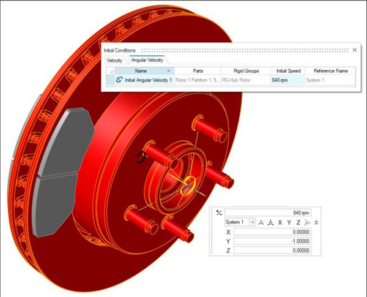Click the second coordinate axes icon
The width and height of the screenshot is (367, 297).
pyautogui.click(x=270, y=222)
